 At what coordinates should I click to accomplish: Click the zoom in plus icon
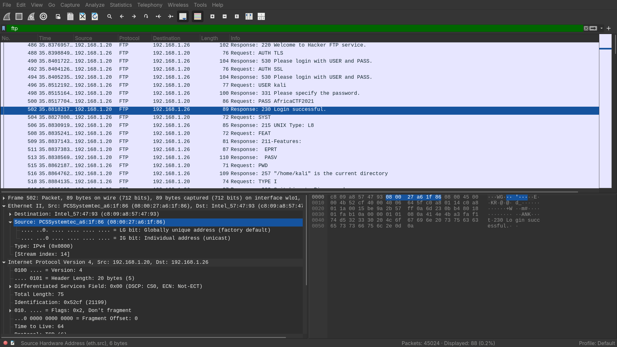(x=212, y=16)
